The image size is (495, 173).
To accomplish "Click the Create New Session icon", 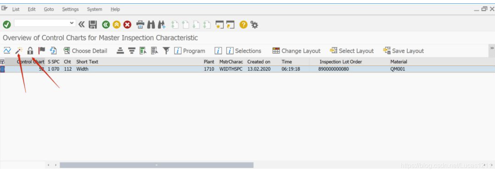I will click(220, 25).
